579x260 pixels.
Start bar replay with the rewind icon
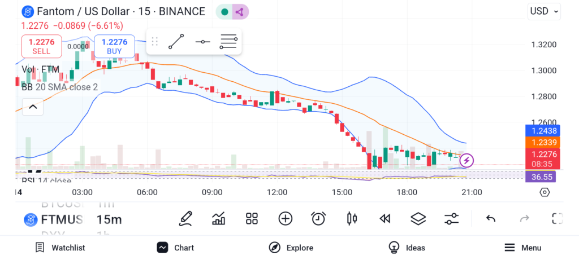[385, 219]
